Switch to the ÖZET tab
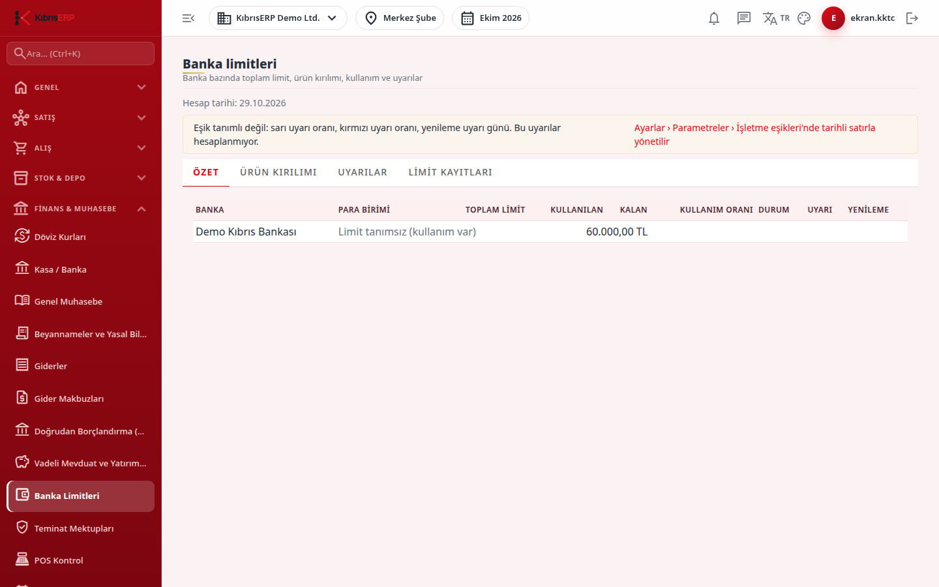Viewport: 939px width, 587px height. pos(206,172)
